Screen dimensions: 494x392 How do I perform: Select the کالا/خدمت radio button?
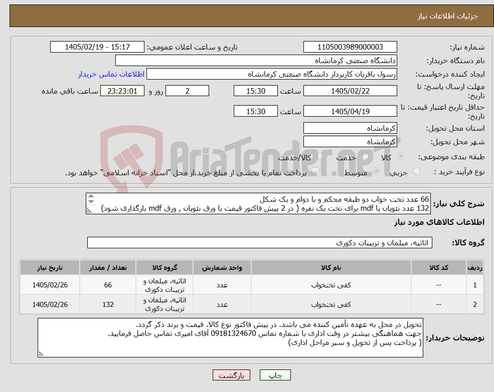320,156
